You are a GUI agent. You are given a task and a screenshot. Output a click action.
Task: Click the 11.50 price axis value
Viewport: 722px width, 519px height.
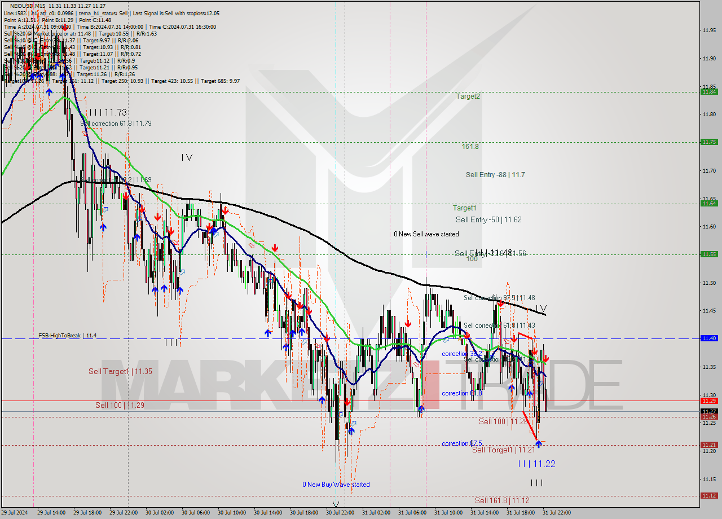[708, 283]
